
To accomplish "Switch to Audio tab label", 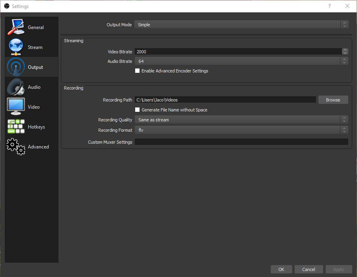I will click(34, 87).
